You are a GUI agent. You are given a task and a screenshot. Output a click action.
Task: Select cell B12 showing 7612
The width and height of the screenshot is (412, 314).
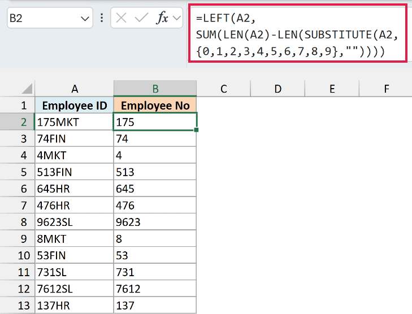click(x=155, y=289)
